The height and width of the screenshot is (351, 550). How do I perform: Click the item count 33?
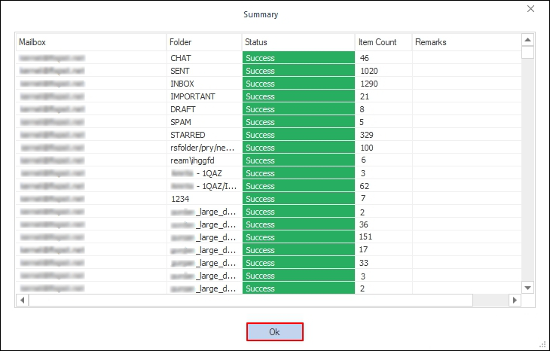pyautogui.click(x=364, y=263)
